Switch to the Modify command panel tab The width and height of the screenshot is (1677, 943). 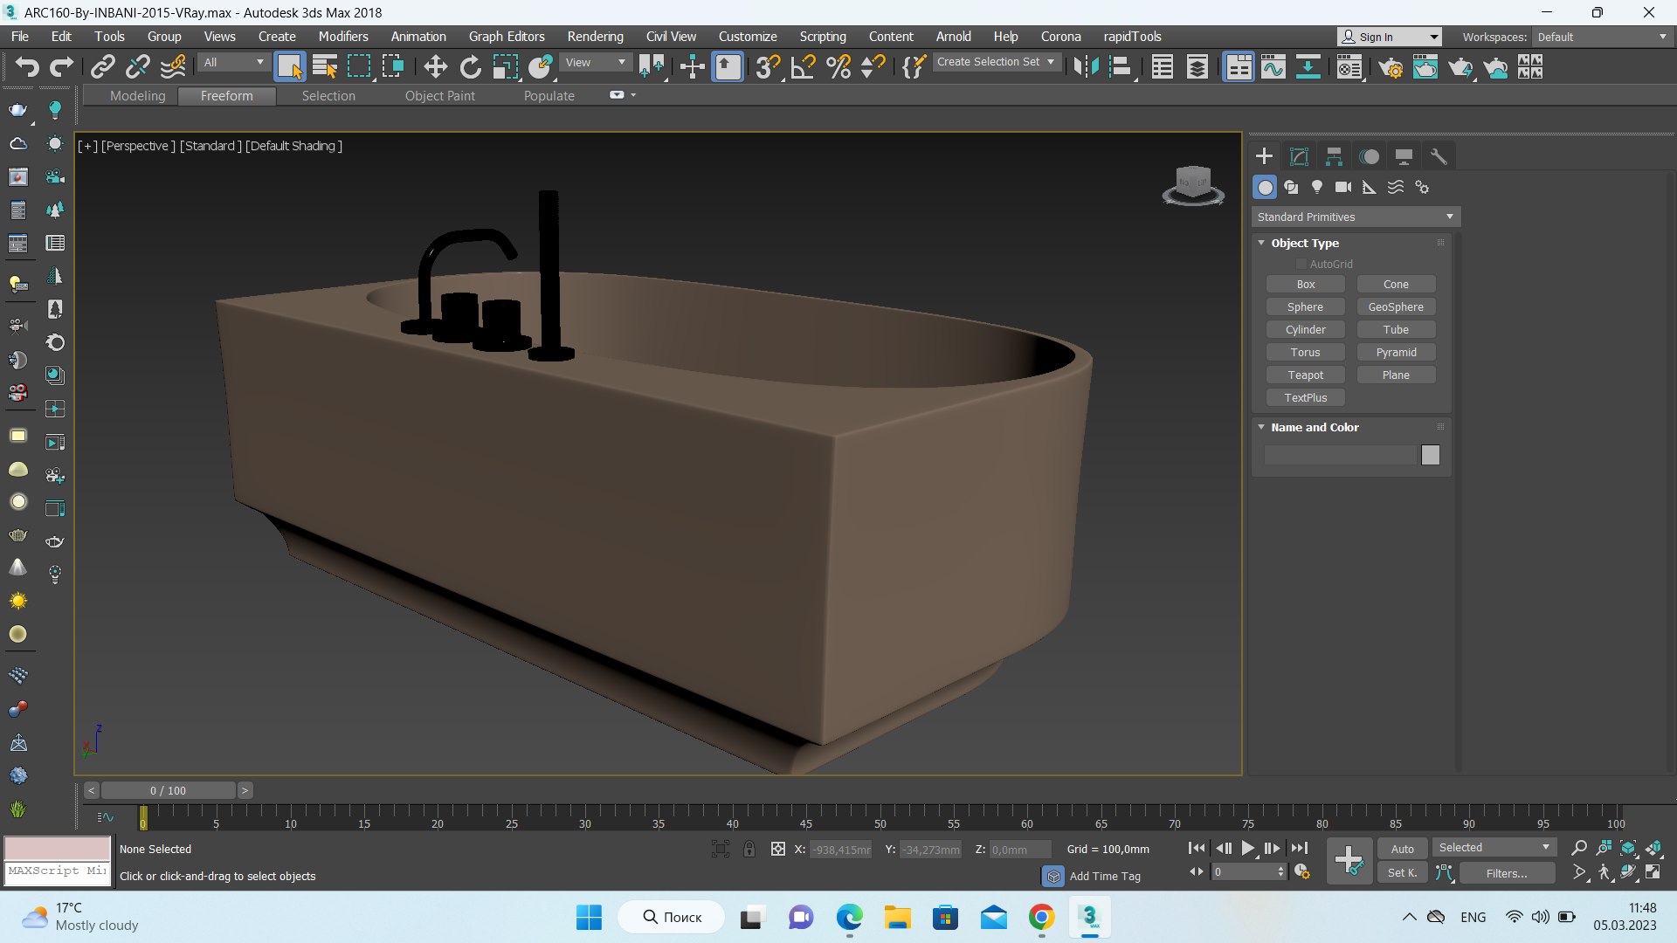click(x=1299, y=156)
